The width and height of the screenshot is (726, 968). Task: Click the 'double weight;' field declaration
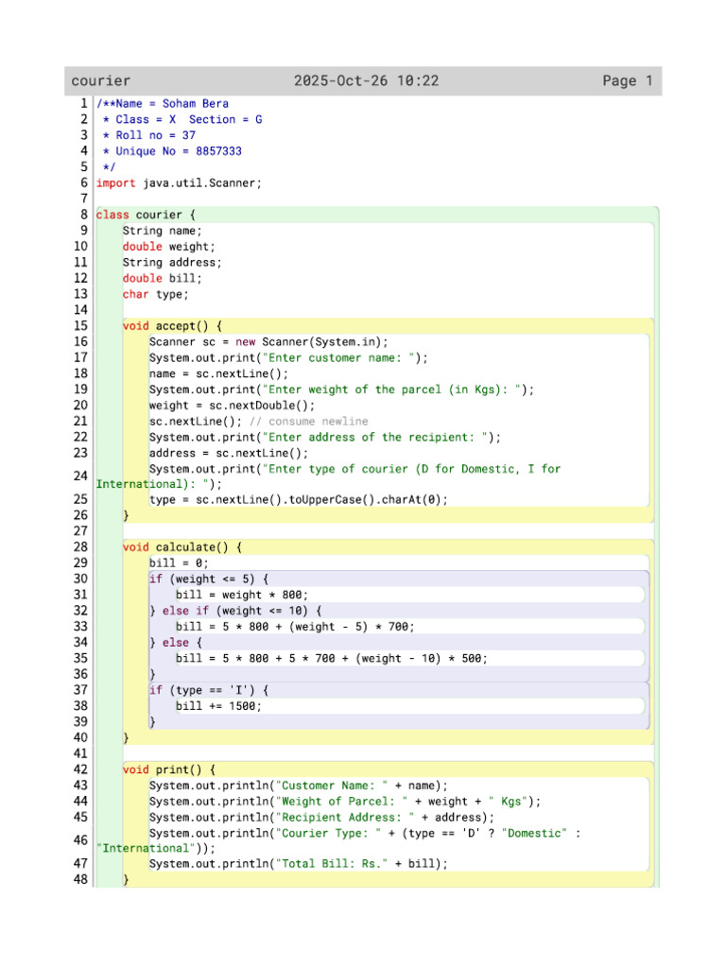(168, 247)
